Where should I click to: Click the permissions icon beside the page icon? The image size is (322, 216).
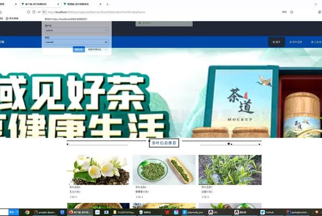coord(39,12)
